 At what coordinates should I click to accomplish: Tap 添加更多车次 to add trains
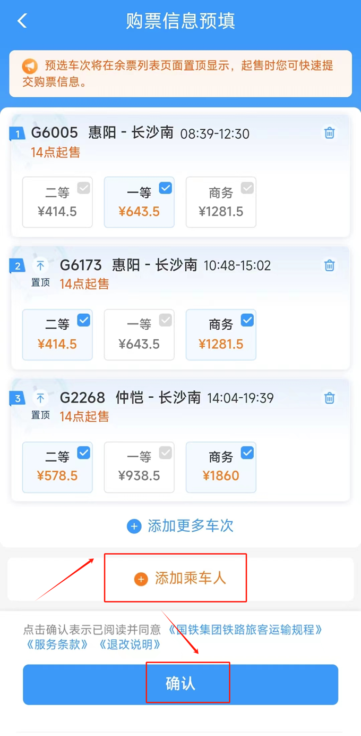[x=190, y=526]
